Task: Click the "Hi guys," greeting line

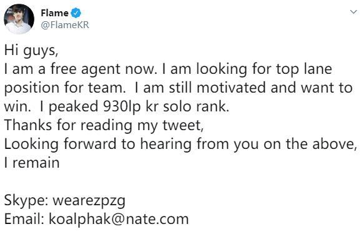Action: tap(31, 51)
